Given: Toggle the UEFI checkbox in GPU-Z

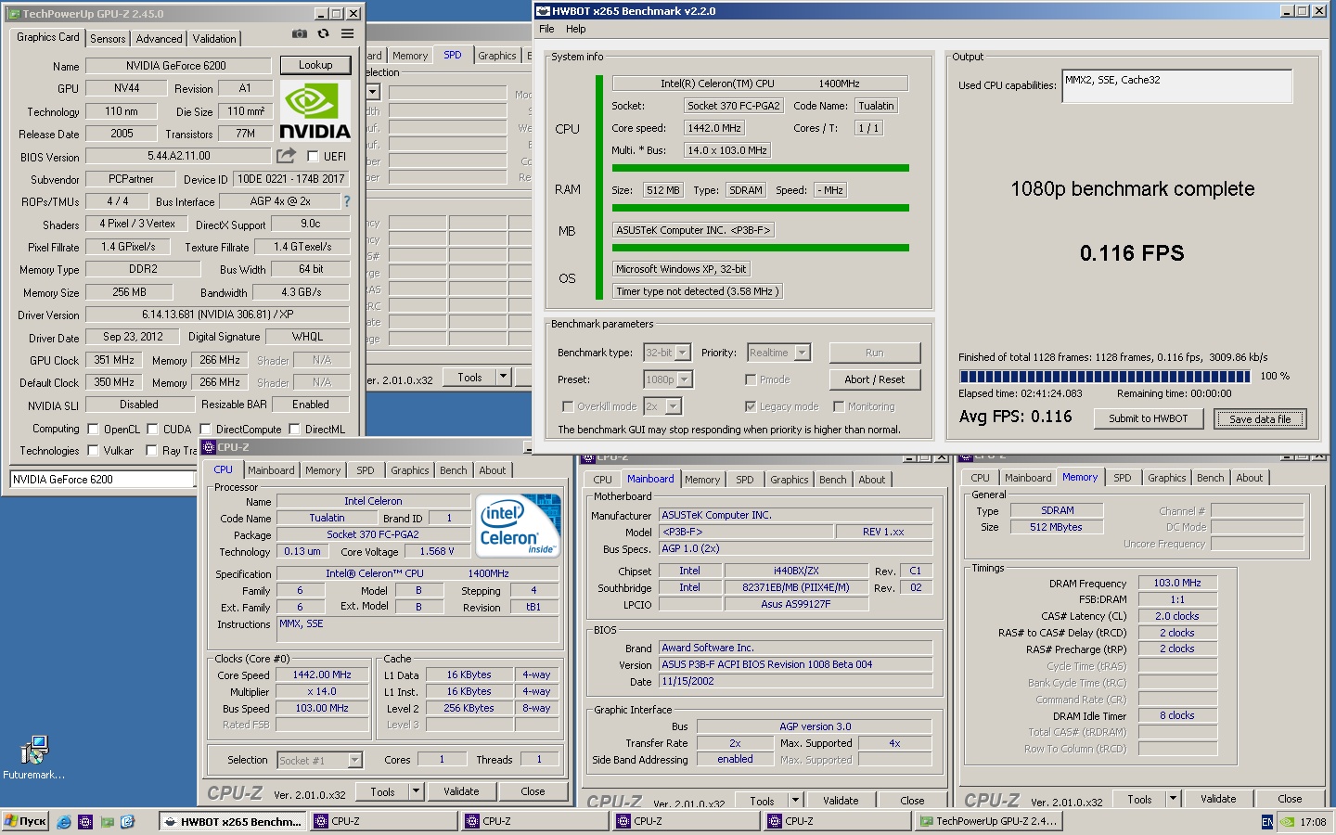Looking at the screenshot, I should (313, 157).
